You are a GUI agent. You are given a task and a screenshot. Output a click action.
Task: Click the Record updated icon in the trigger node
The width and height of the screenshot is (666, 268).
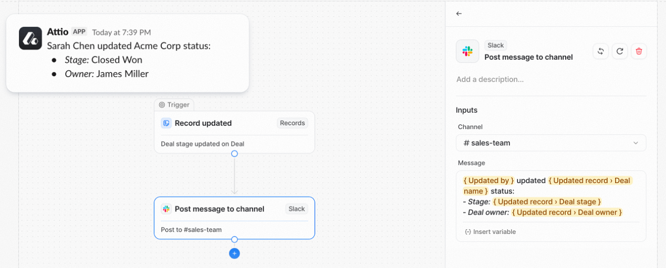[166, 123]
